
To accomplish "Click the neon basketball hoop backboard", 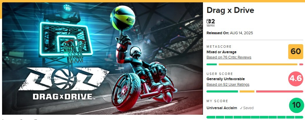I will pyautogui.click(x=65, y=39).
